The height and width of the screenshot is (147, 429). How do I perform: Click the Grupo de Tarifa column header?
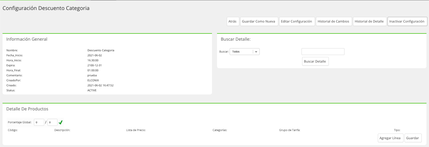[x=290, y=130]
